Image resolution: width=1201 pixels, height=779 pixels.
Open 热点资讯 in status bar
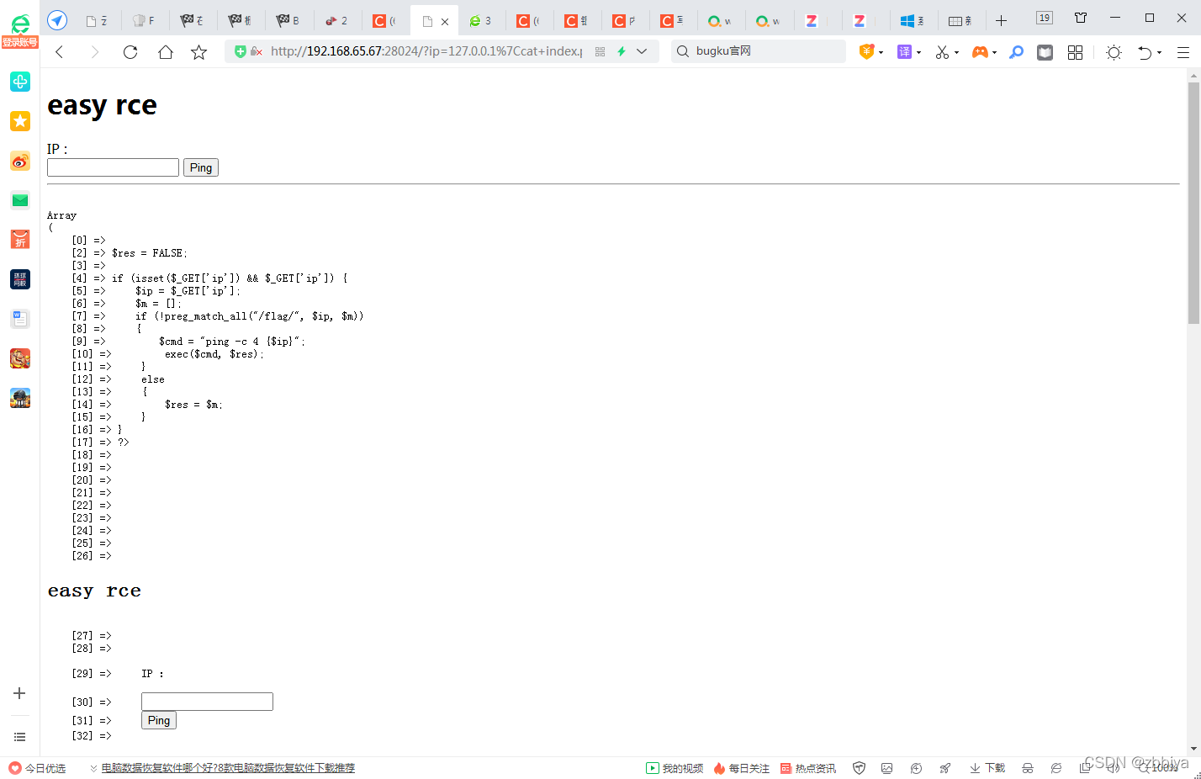(x=808, y=768)
